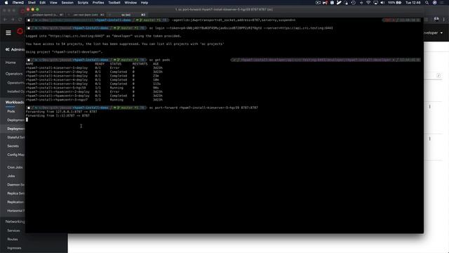The image size is (449, 253).
Task: Open browser three-dot menu at right
Action: 444,19
